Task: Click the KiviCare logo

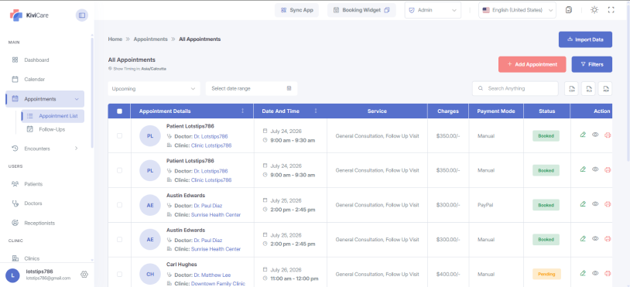Action: (29, 15)
